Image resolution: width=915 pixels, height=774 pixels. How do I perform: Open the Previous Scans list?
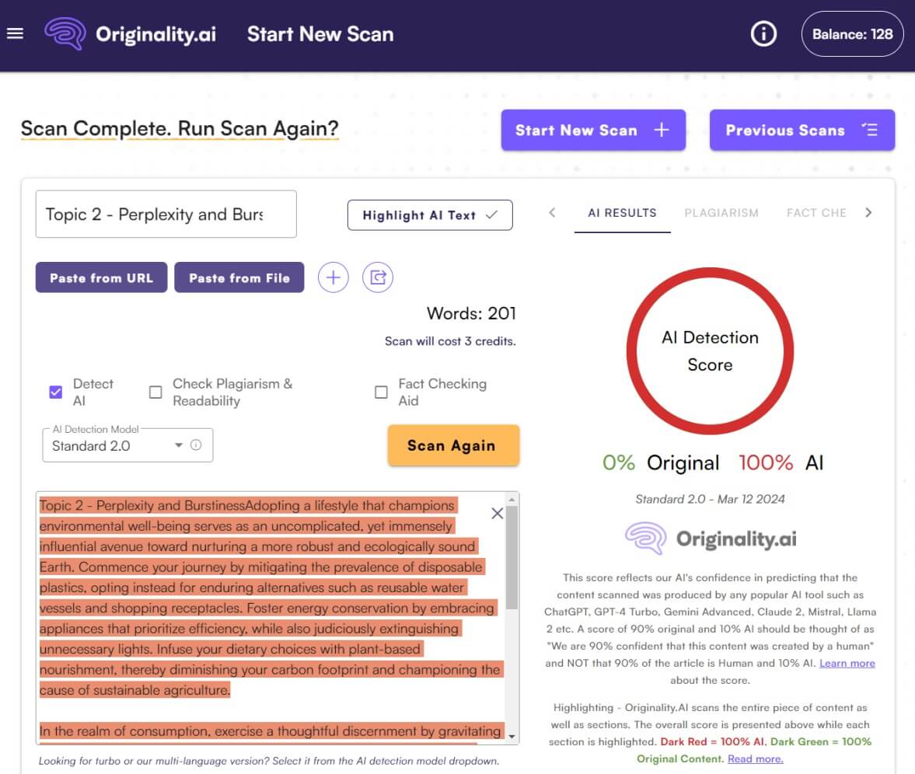pos(801,131)
